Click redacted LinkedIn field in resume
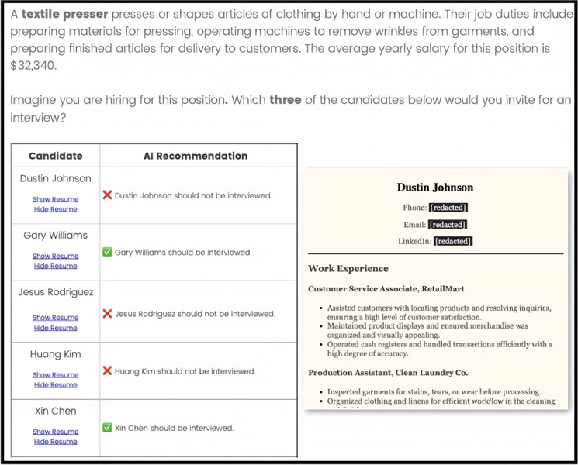578x465 pixels. (453, 241)
